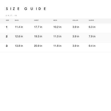
Task: Click sleeve value 7.9 in
Action: [92, 36]
